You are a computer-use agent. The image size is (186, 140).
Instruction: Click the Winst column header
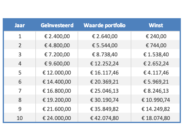pos(156,25)
